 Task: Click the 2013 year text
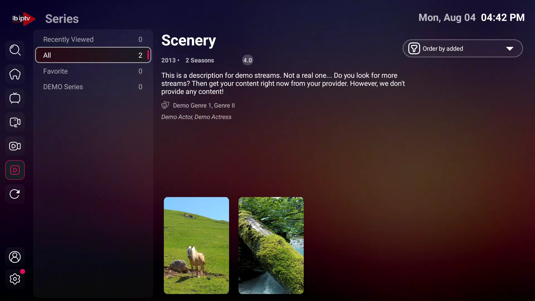coord(169,60)
